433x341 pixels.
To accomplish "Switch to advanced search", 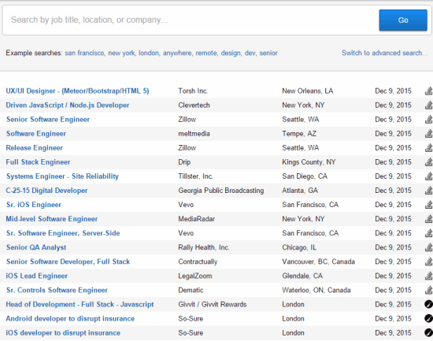I will coord(384,53).
